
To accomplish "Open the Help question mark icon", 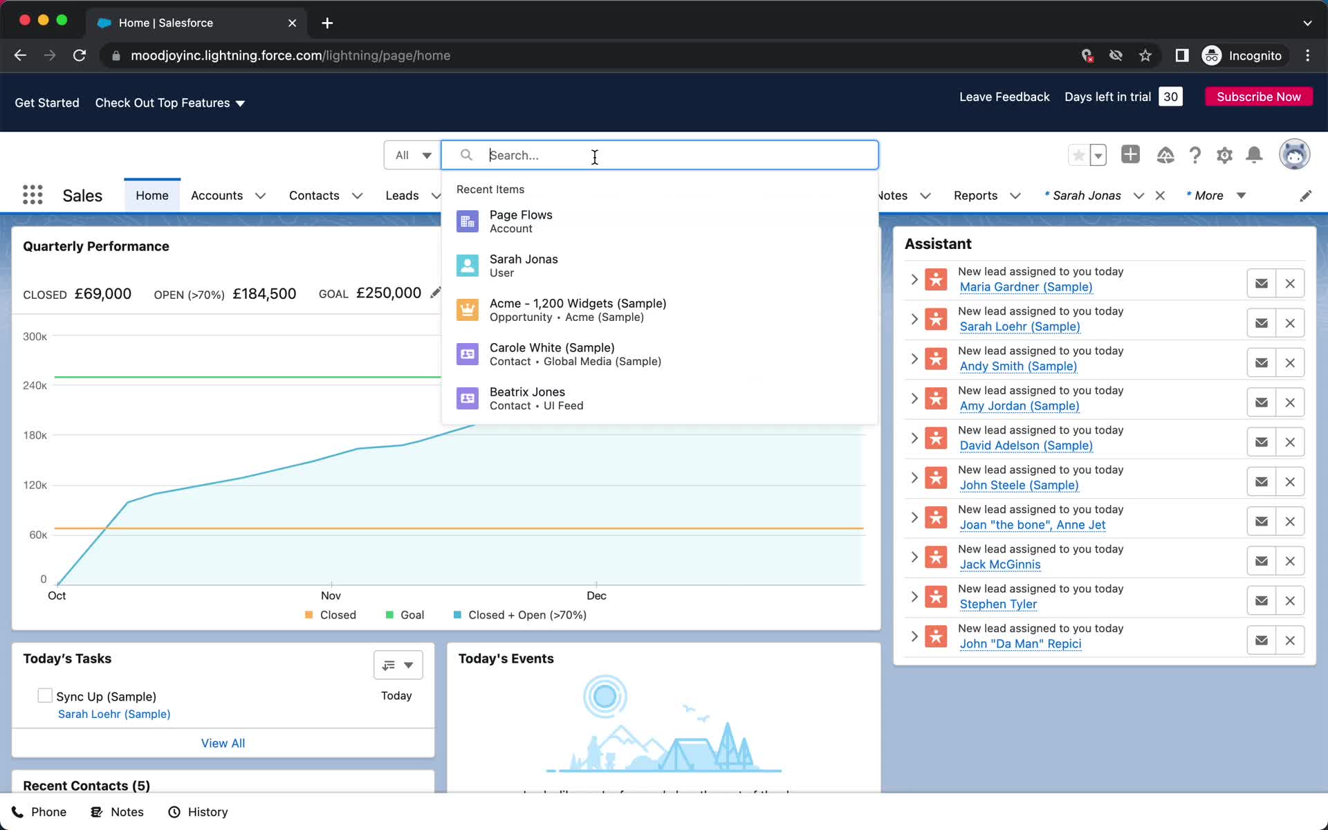I will 1195,155.
